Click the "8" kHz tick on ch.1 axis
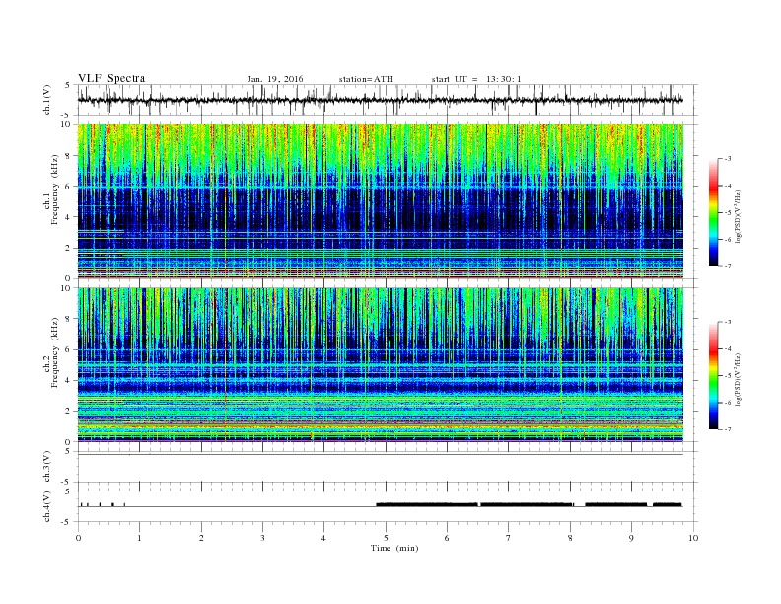The width and height of the screenshot is (781, 604). (68, 156)
